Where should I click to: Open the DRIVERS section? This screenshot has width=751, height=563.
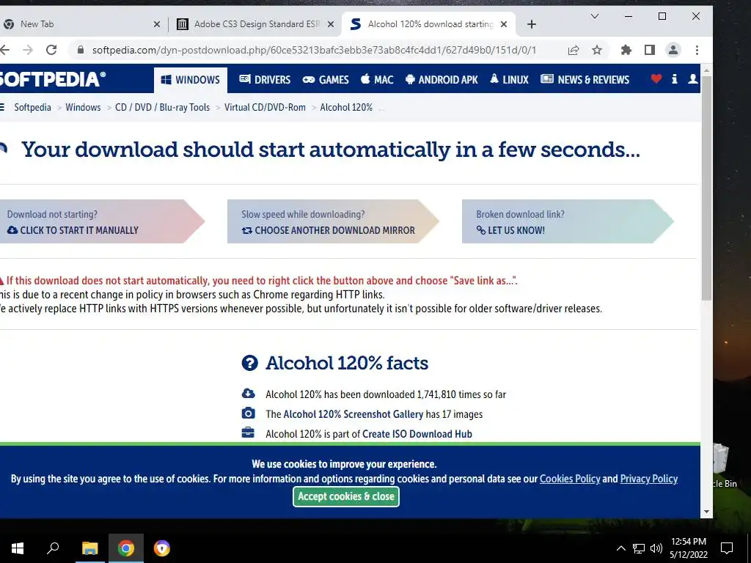pyautogui.click(x=265, y=79)
